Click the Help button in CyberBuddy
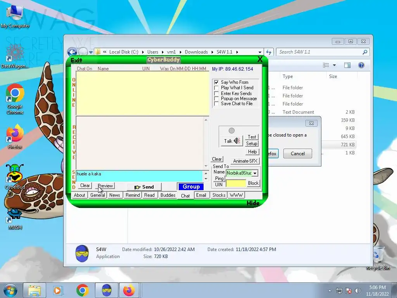The height and width of the screenshot is (298, 397). (252, 152)
